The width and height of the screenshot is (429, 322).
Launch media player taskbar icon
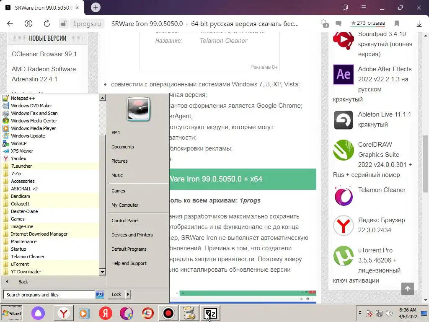point(84,313)
